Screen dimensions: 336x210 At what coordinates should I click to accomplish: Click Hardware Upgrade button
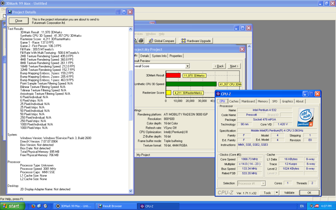click(196, 41)
